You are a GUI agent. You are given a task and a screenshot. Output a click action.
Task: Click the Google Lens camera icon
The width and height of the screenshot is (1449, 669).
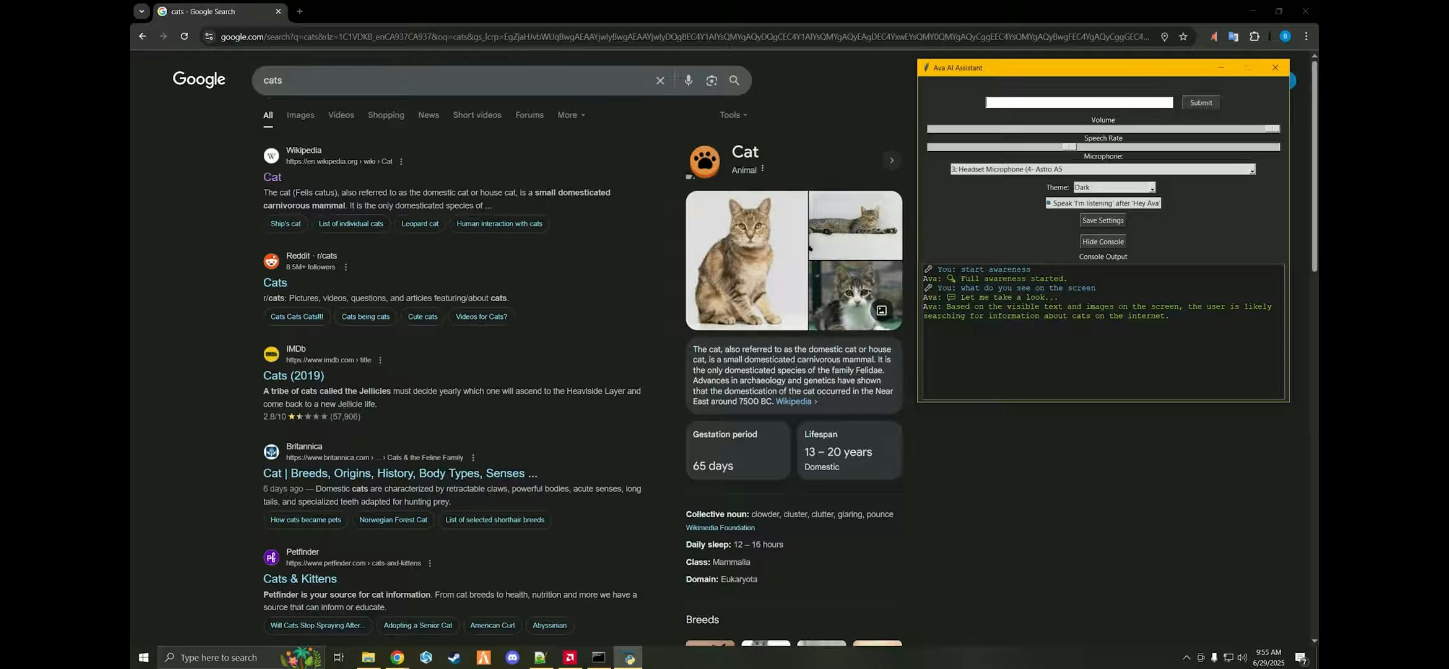click(x=711, y=81)
